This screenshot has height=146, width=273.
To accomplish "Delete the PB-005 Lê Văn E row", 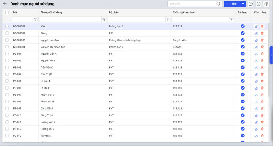I will click(262, 81).
